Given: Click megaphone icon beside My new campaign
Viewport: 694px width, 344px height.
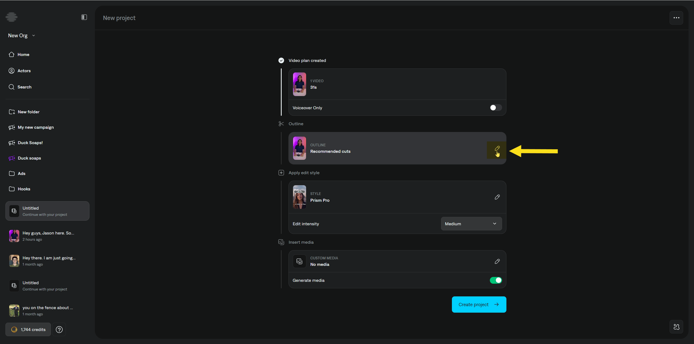Looking at the screenshot, I should coord(12,127).
